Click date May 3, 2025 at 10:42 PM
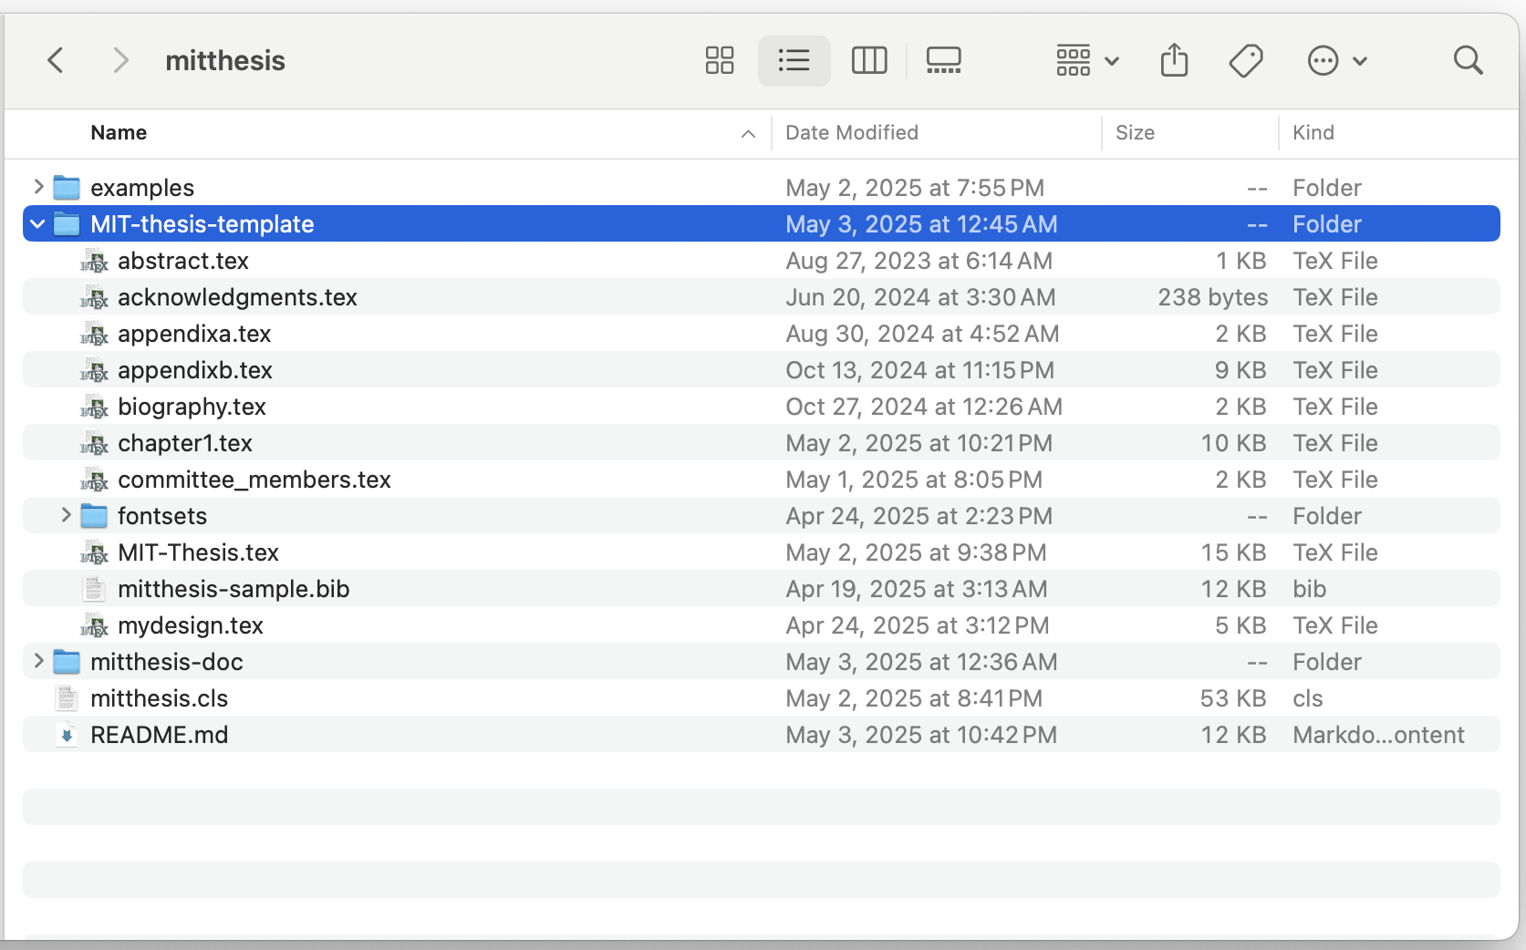1526x950 pixels. coord(921,735)
